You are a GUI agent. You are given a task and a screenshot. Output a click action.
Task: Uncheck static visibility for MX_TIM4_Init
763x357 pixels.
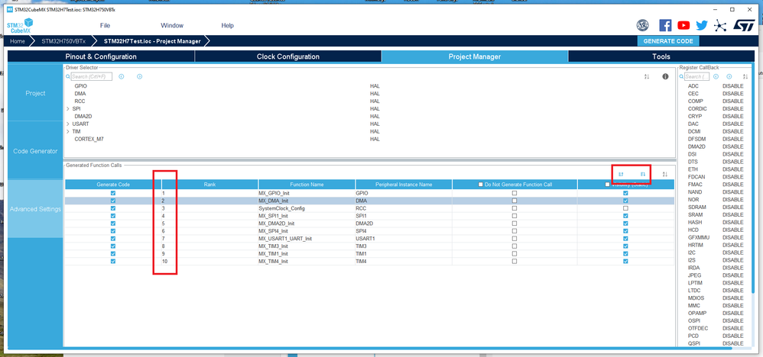click(x=625, y=261)
